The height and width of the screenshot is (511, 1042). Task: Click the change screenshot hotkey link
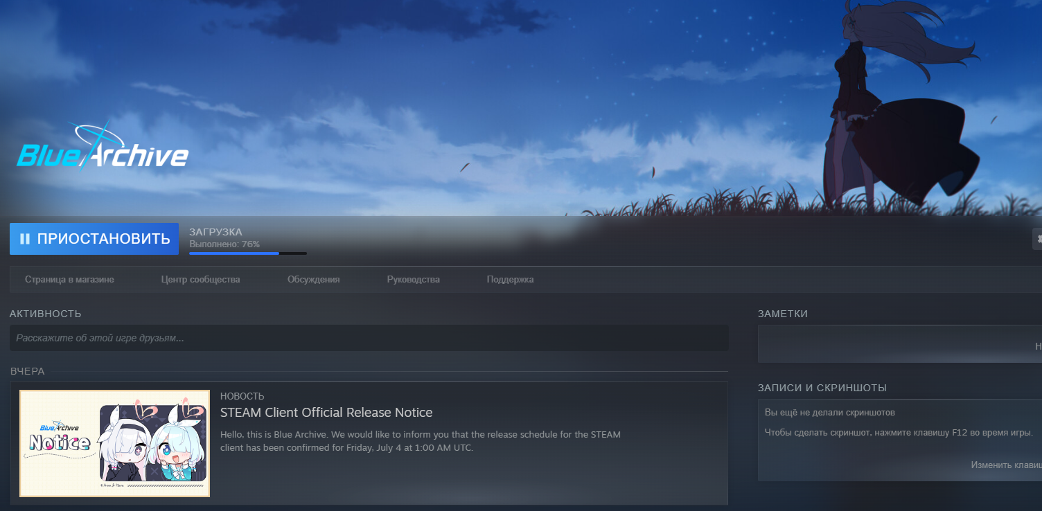[1006, 465]
